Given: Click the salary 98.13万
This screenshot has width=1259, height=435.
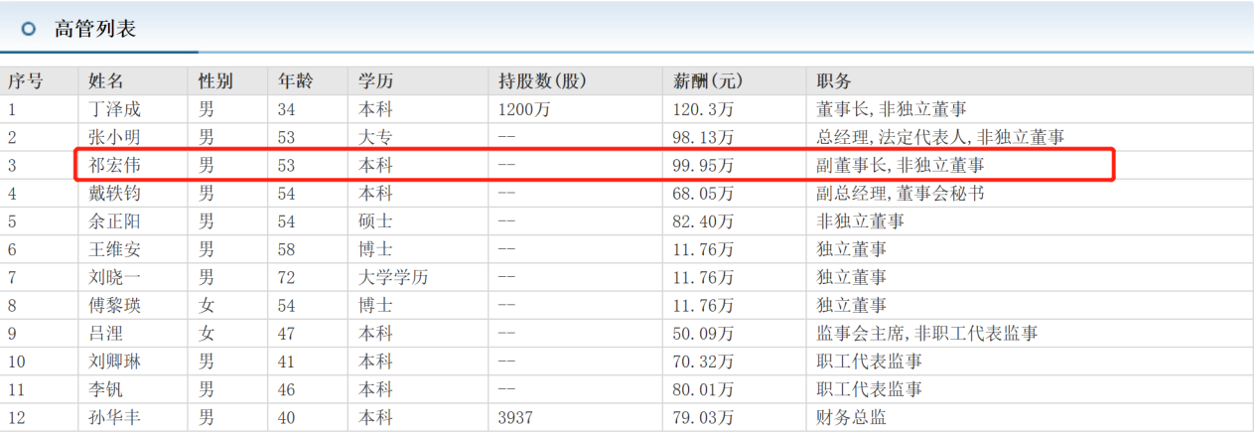Looking at the screenshot, I should click(x=703, y=137).
